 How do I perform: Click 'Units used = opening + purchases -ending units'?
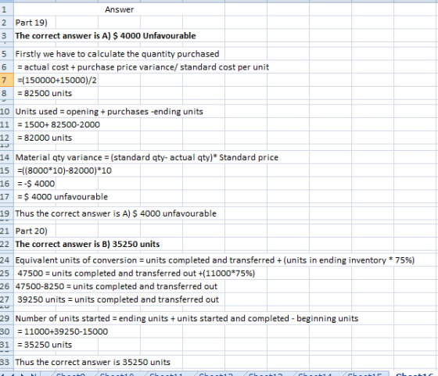pos(109,111)
